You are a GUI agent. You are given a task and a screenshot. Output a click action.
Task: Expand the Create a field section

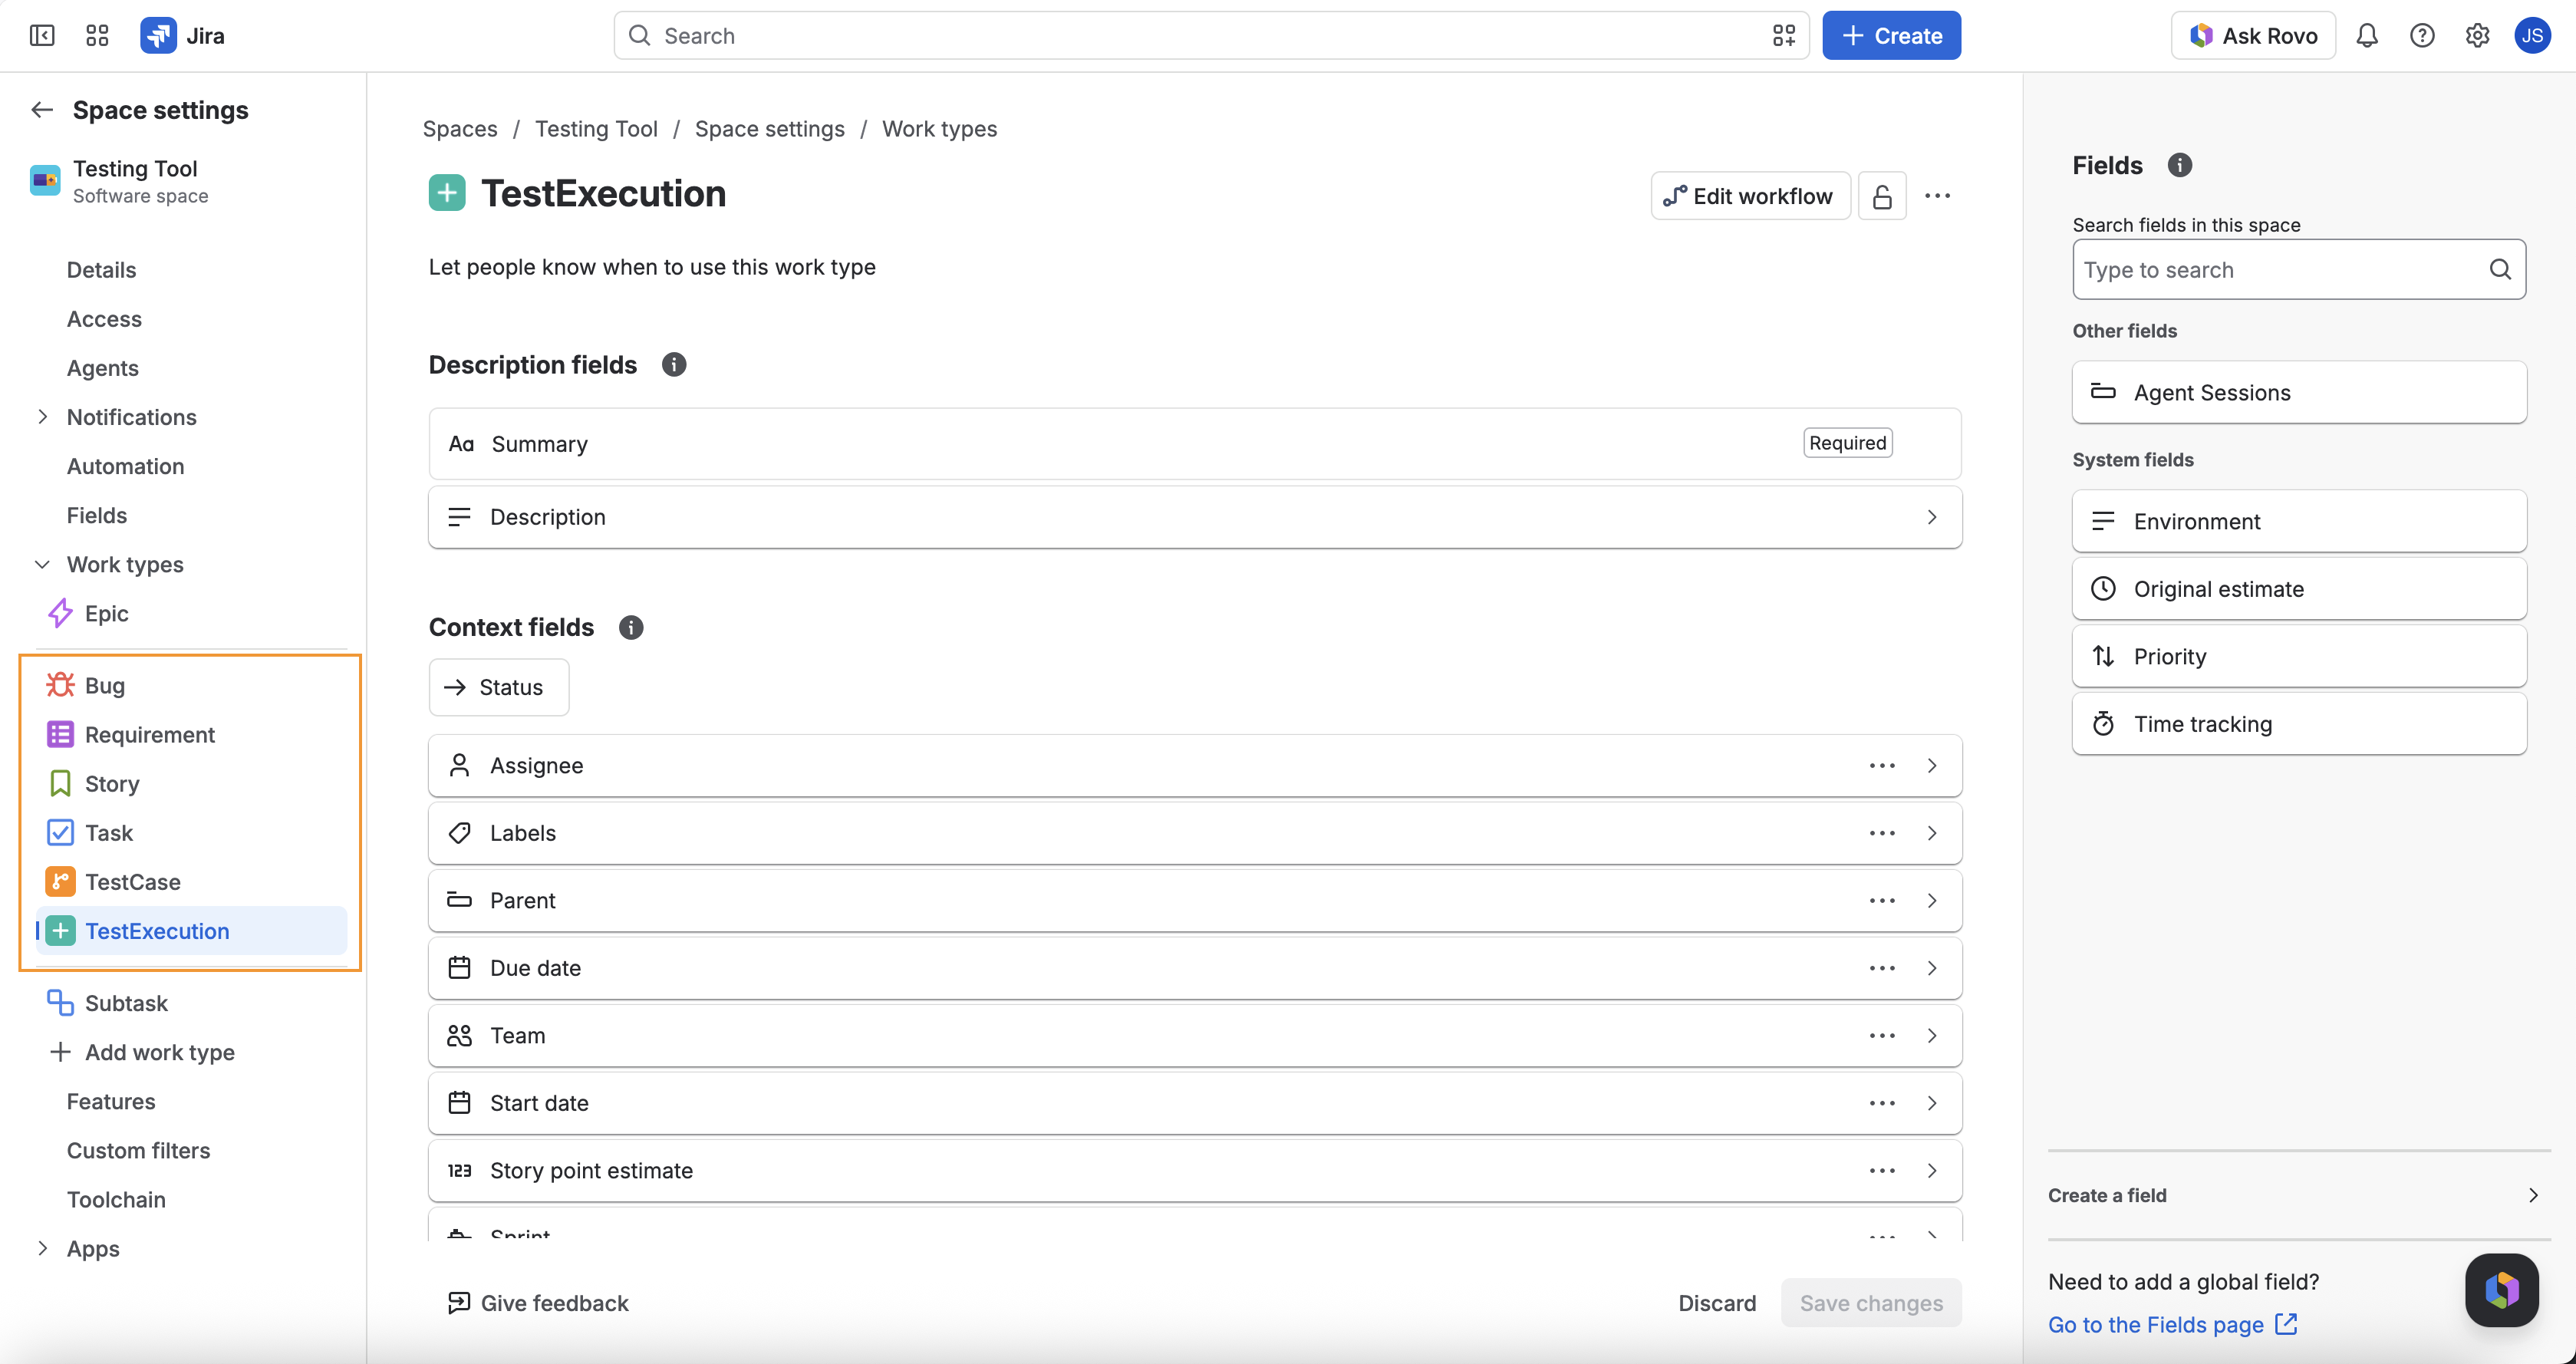[2298, 1195]
